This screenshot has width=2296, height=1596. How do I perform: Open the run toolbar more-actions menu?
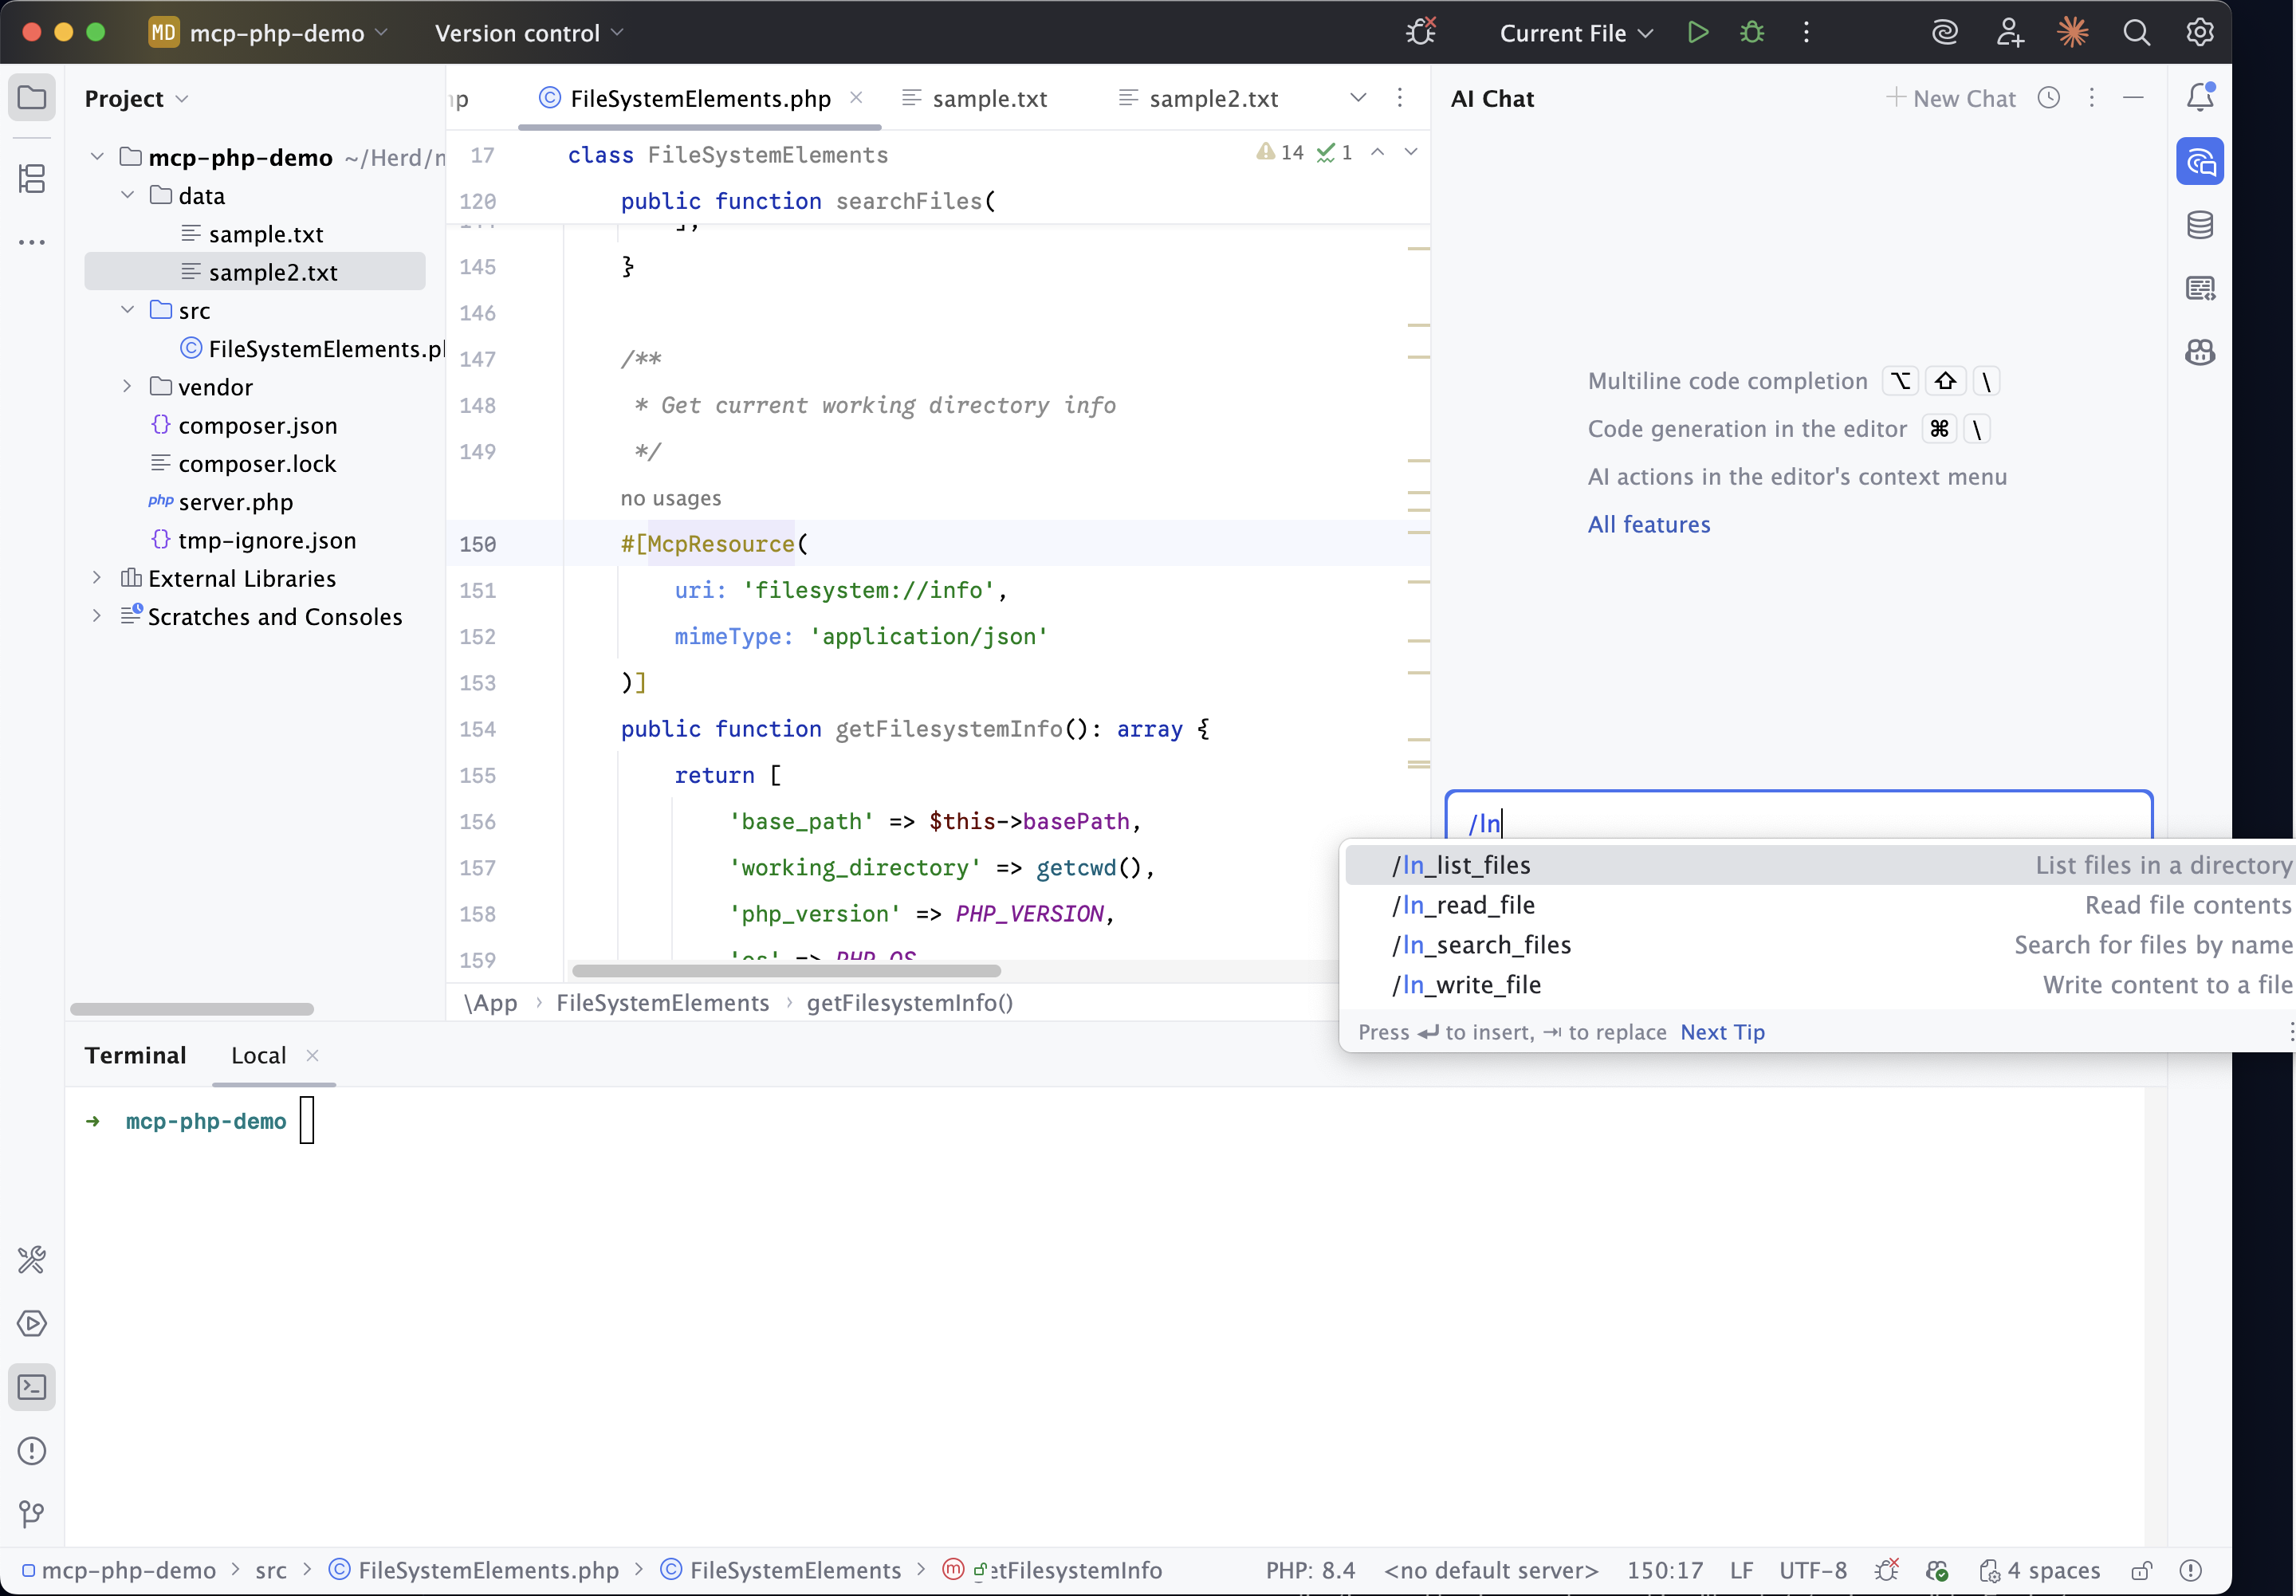(1806, 33)
